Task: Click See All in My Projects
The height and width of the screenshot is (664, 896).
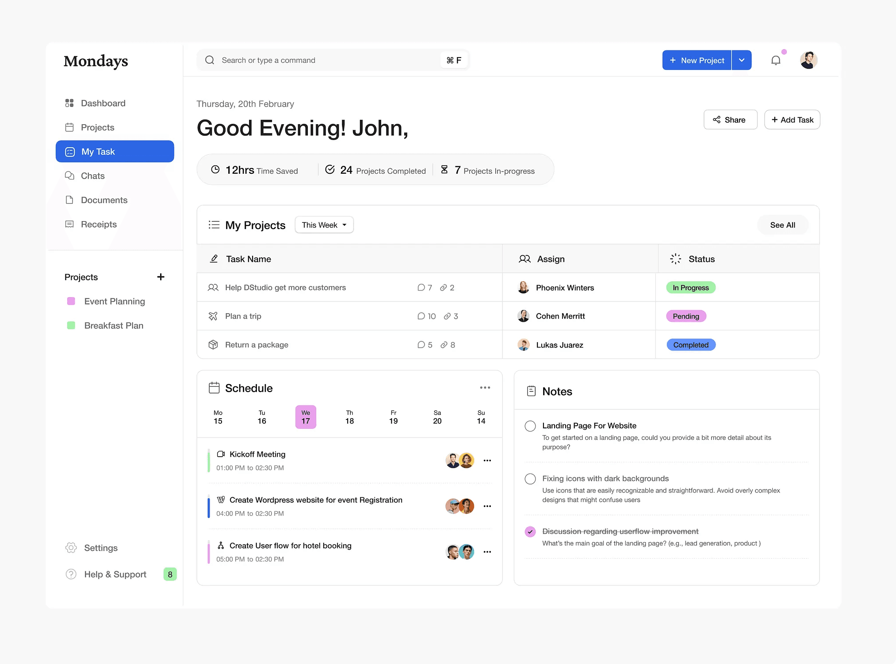Action: coord(782,225)
